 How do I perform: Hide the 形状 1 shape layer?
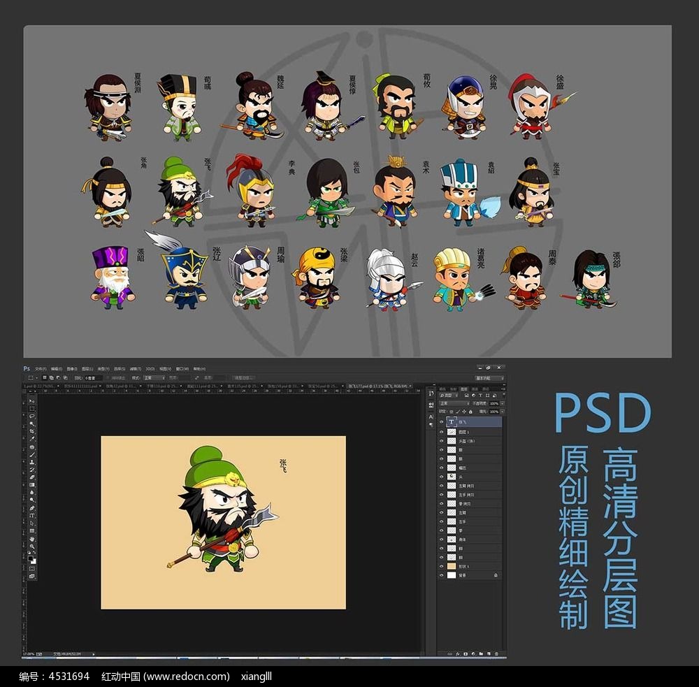pos(442,566)
